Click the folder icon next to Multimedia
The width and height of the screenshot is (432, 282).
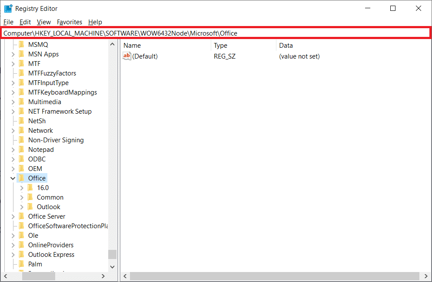coord(21,102)
